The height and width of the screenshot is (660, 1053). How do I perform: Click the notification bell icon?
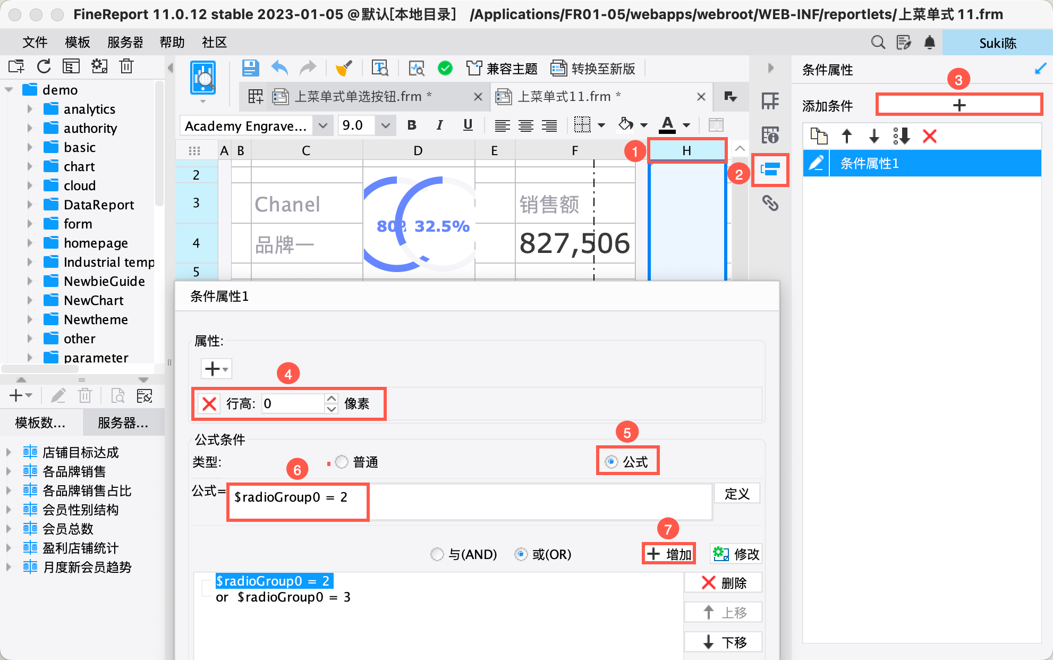click(x=929, y=43)
